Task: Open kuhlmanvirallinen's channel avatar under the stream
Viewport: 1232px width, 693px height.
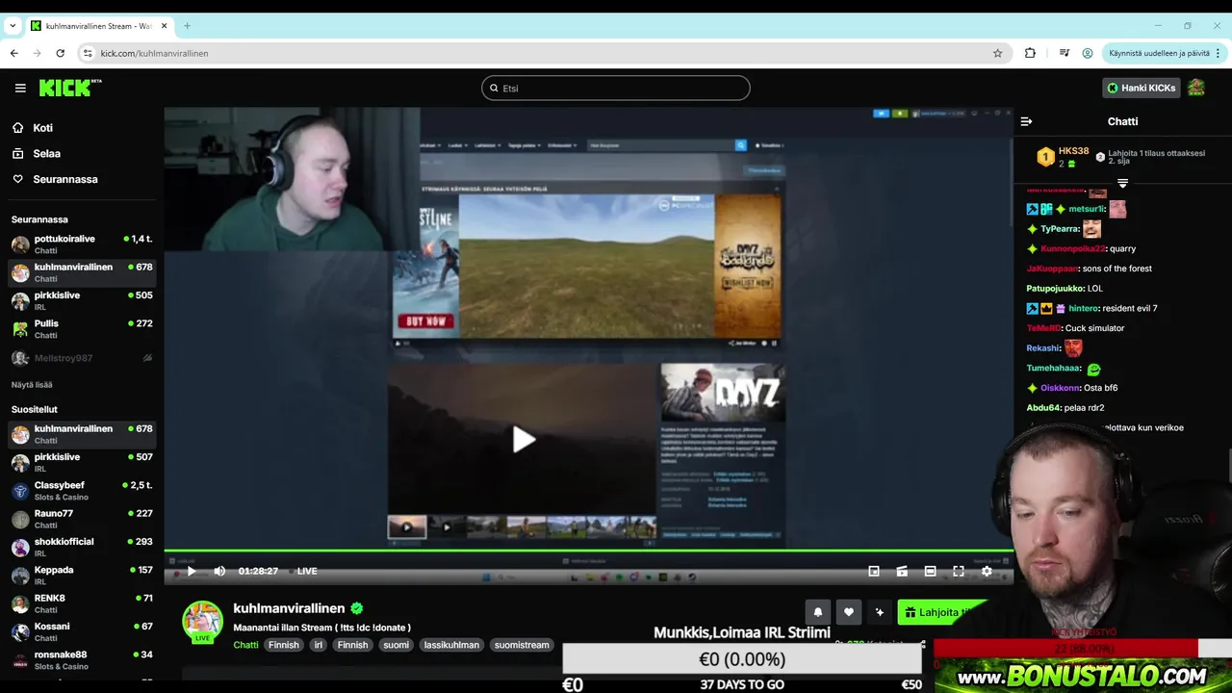Action: [x=203, y=621]
